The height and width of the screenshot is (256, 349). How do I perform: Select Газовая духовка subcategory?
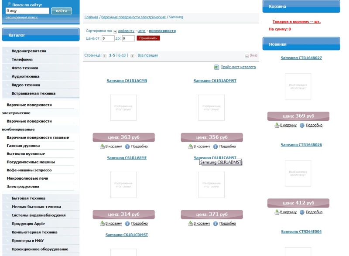coord(23,146)
